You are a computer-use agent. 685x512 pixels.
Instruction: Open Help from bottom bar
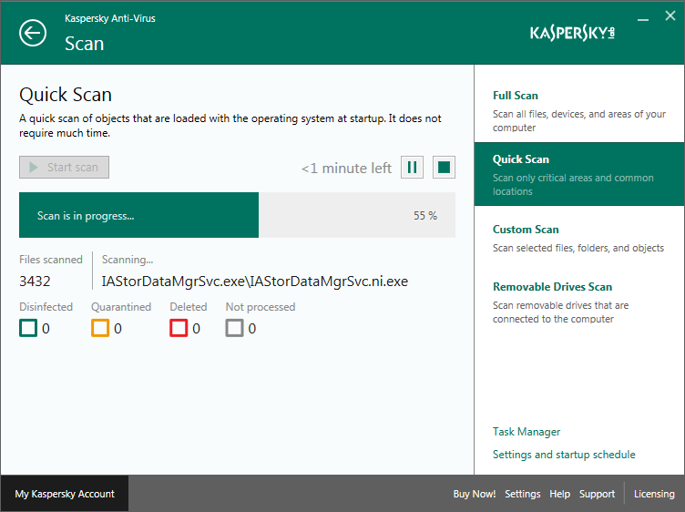coord(559,494)
